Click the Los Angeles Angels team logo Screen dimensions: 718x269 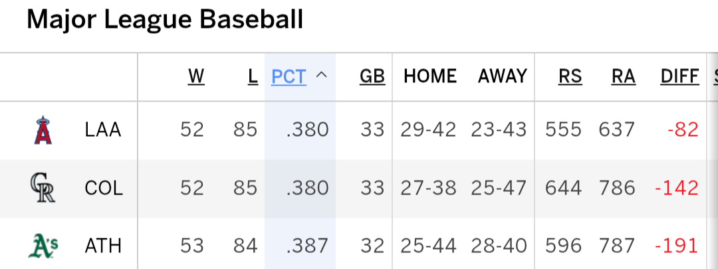(x=43, y=130)
